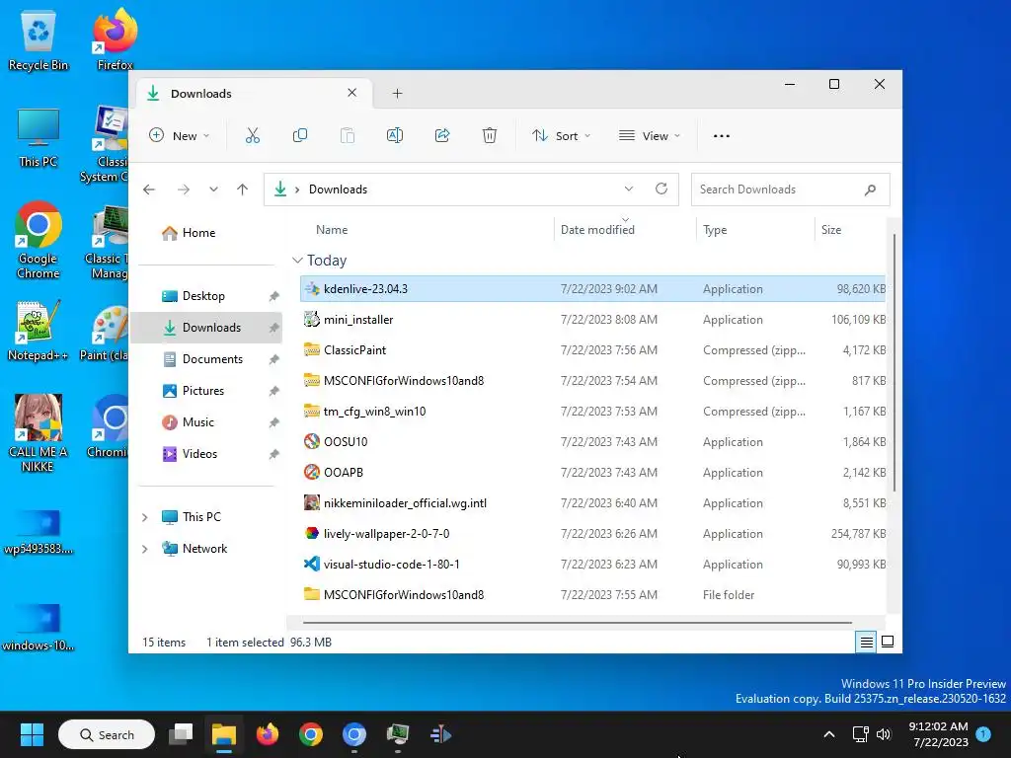Viewport: 1011px width, 758px height.
Task: Open recent locations chevron beside navigation arrows
Action: tap(213, 189)
